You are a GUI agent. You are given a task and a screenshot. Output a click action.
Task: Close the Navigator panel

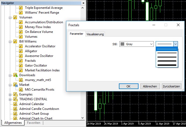click(x=83, y=3)
